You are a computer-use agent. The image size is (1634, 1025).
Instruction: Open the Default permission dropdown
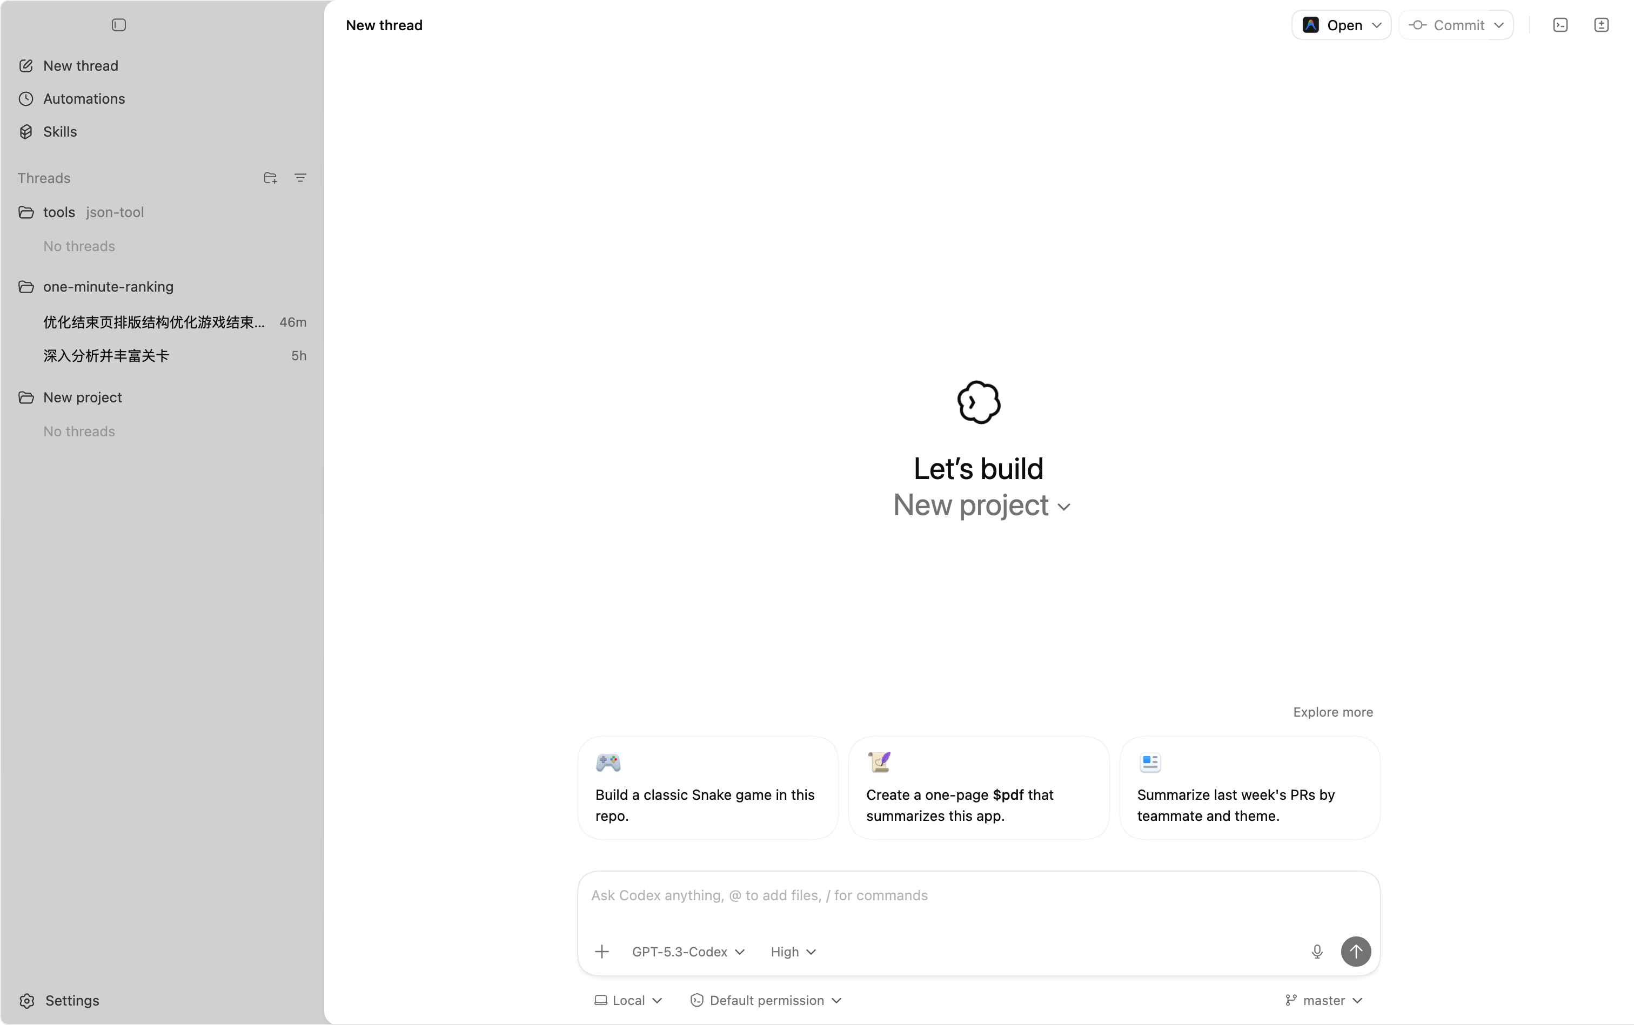pos(766,1000)
